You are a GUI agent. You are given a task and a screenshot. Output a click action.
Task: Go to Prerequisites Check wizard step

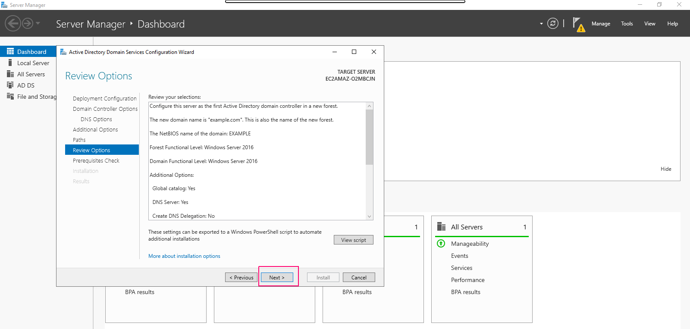96,160
